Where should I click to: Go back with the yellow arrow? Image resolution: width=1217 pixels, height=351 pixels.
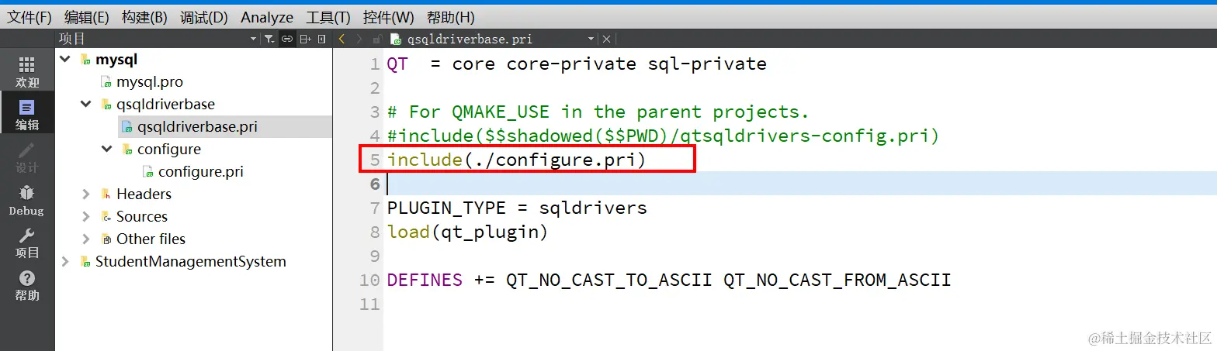coord(342,39)
